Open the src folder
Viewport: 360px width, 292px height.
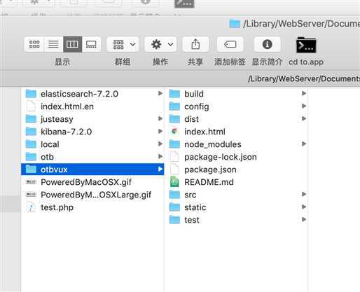coord(237,195)
